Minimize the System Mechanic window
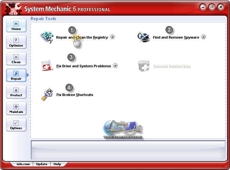 tap(203, 7)
